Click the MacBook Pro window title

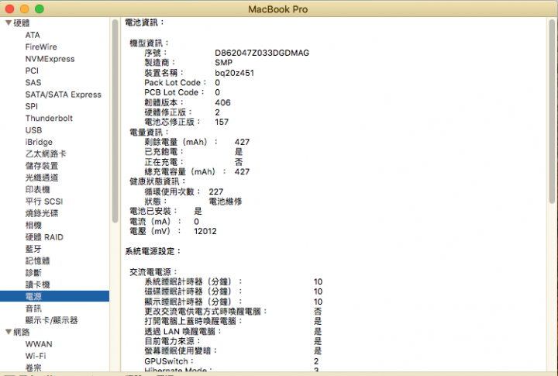[x=278, y=9]
